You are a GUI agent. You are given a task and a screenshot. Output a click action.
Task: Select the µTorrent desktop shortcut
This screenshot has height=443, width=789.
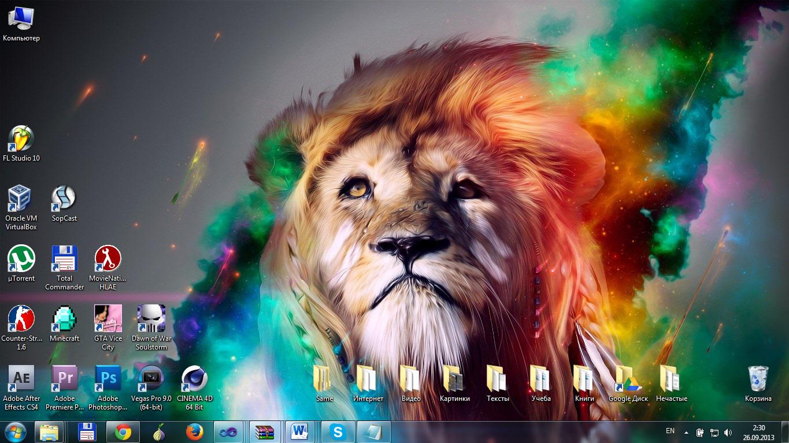(x=21, y=265)
